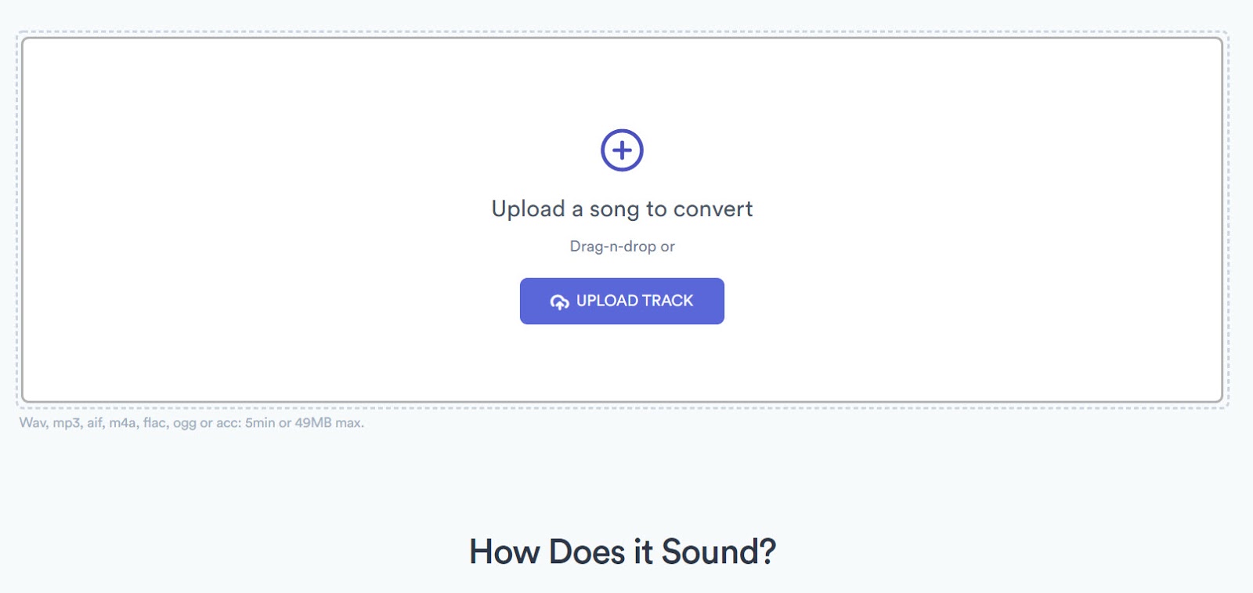
Task: Click the word "Upload" in the dropzone heading
Action: (x=528, y=209)
